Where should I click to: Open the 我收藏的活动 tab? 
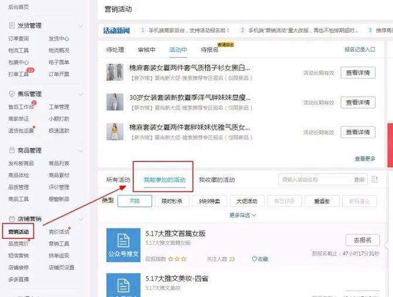pyautogui.click(x=217, y=180)
